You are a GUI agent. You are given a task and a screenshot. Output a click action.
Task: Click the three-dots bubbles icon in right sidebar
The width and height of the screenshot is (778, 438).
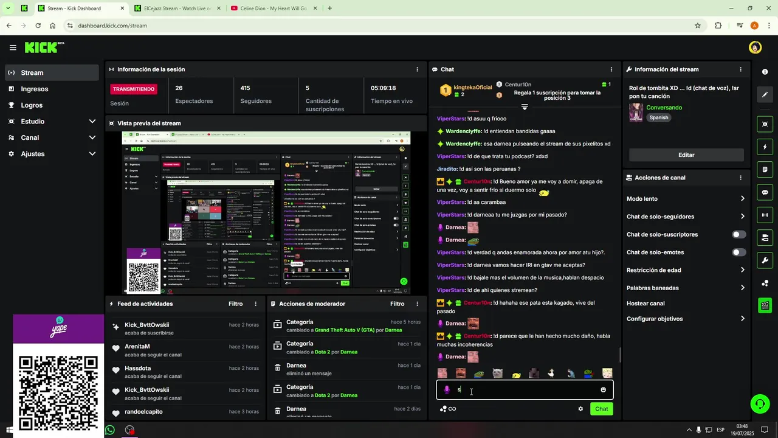[x=765, y=283]
